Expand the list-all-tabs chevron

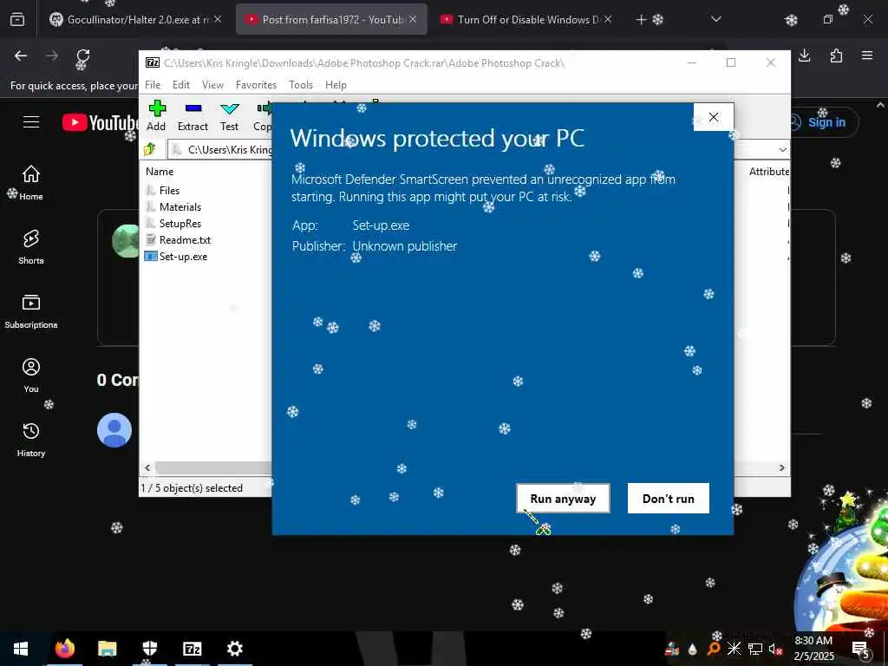[716, 19]
